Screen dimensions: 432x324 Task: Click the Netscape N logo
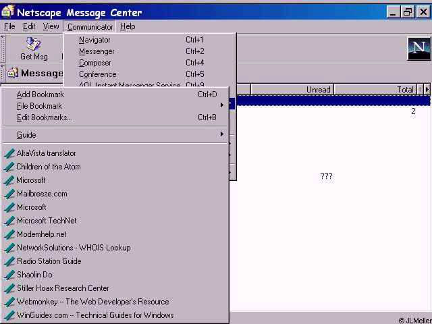[418, 49]
